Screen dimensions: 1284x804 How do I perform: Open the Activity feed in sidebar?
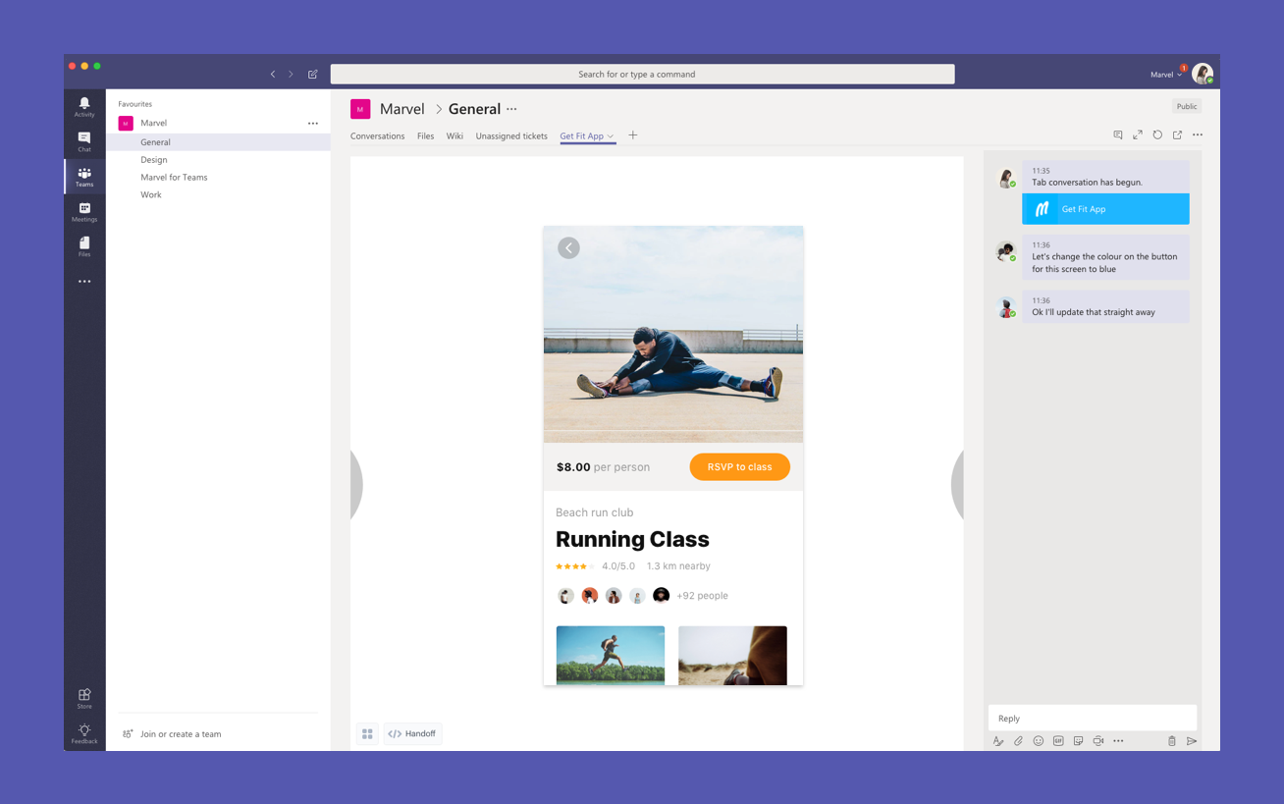[84, 106]
